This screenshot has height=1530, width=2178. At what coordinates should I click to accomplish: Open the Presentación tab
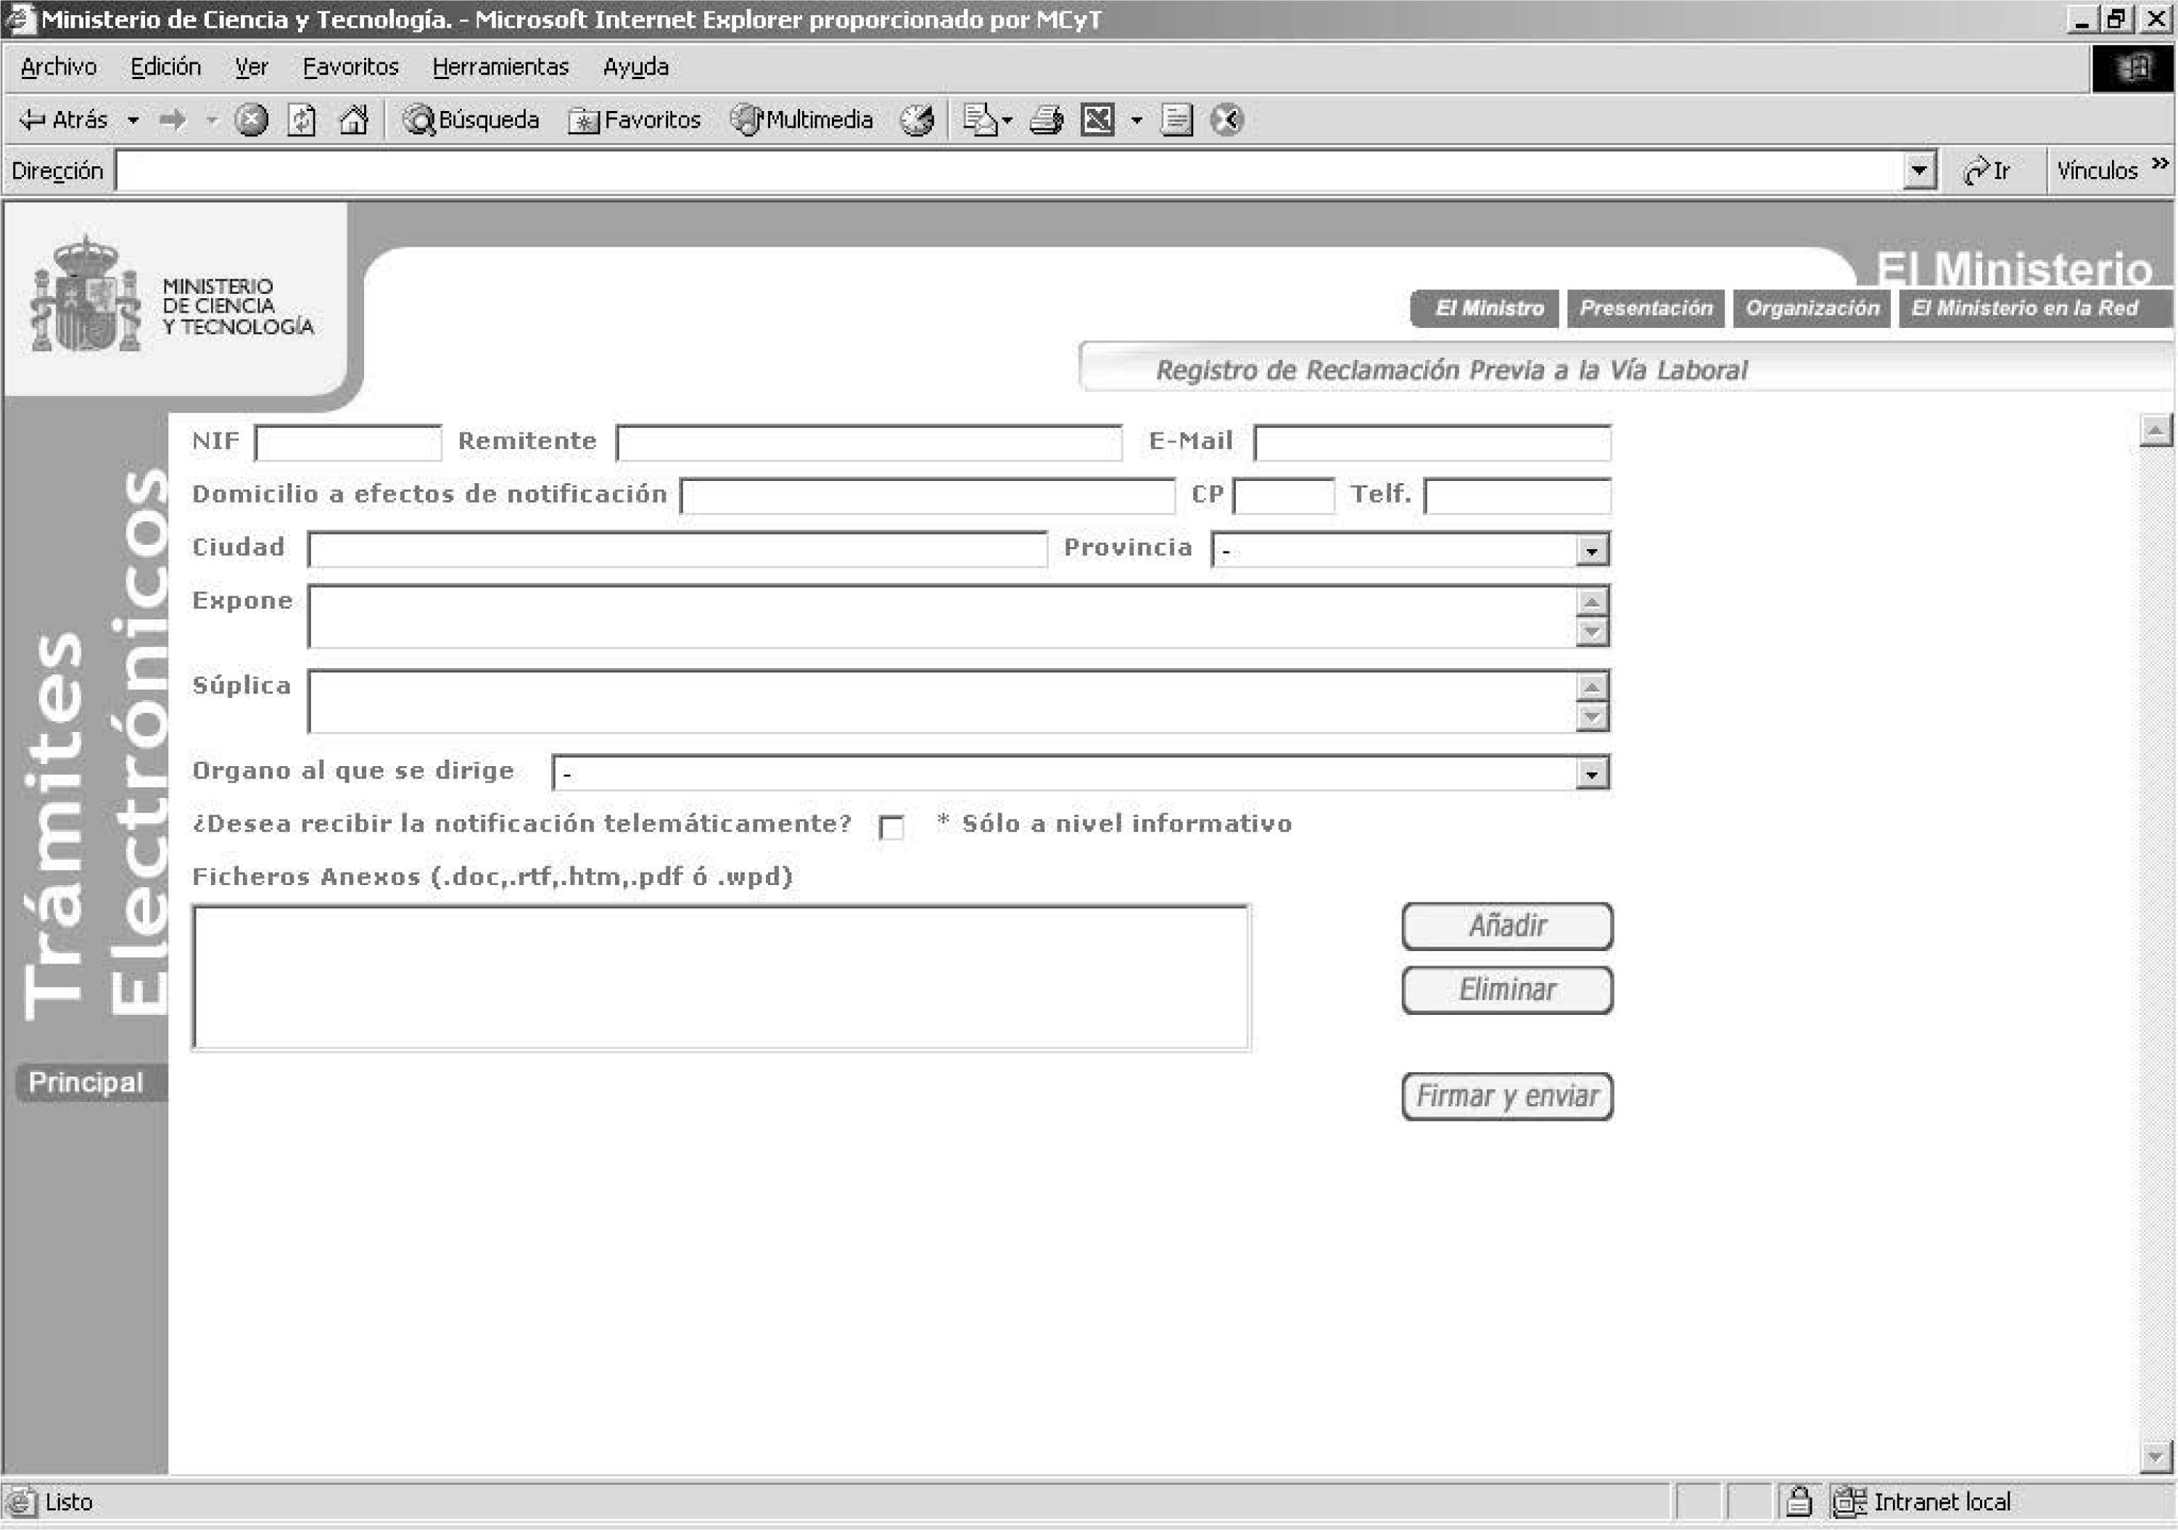coord(1646,310)
